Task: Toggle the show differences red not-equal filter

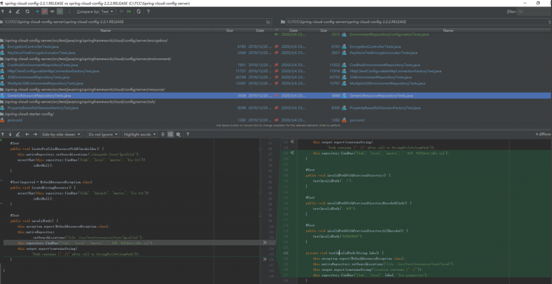Action: pos(45,11)
